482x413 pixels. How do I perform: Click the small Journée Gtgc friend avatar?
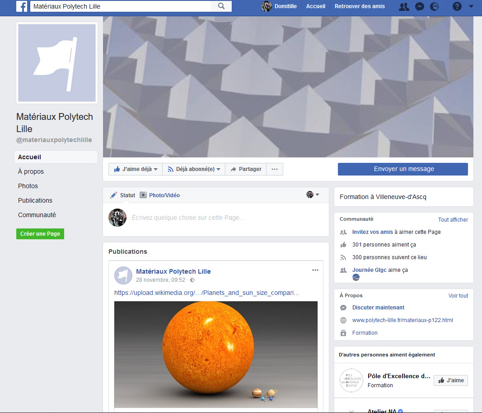pyautogui.click(x=356, y=278)
